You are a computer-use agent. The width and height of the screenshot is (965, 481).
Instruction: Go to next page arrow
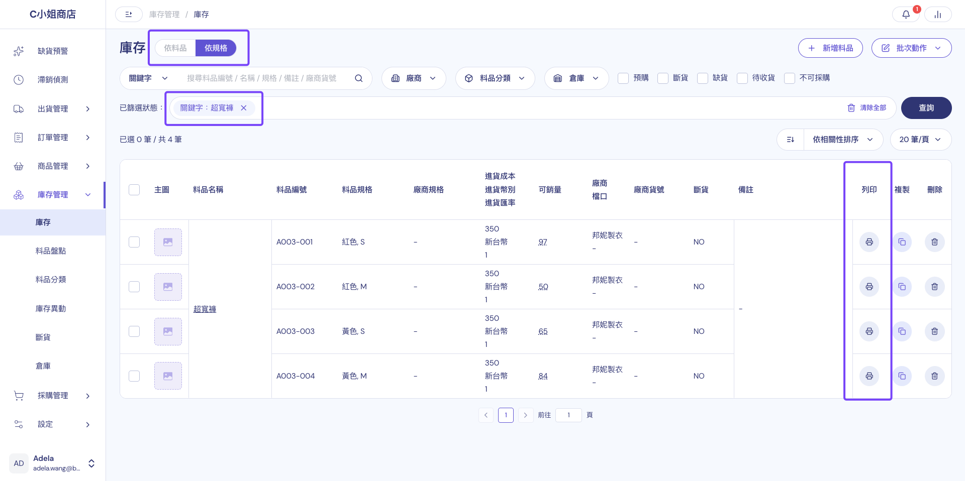coord(526,415)
